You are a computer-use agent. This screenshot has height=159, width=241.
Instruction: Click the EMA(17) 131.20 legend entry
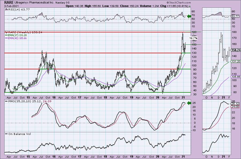tap(17, 35)
